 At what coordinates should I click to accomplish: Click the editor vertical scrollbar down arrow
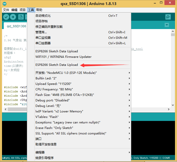pos(173,105)
